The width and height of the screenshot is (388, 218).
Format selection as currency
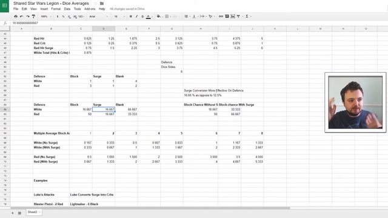58,16
